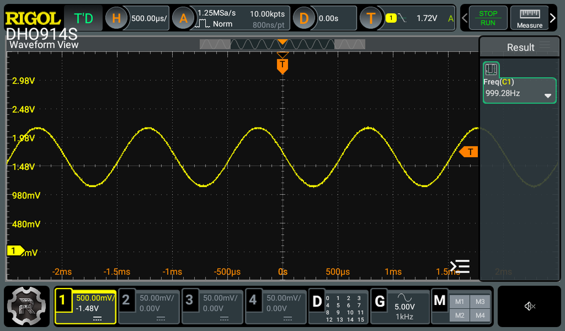565x331 pixels.
Task: Select the trigger position T marker at top
Action: coord(282,66)
